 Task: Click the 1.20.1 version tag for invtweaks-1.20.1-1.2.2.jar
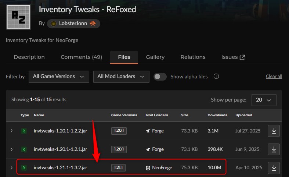click(x=119, y=131)
